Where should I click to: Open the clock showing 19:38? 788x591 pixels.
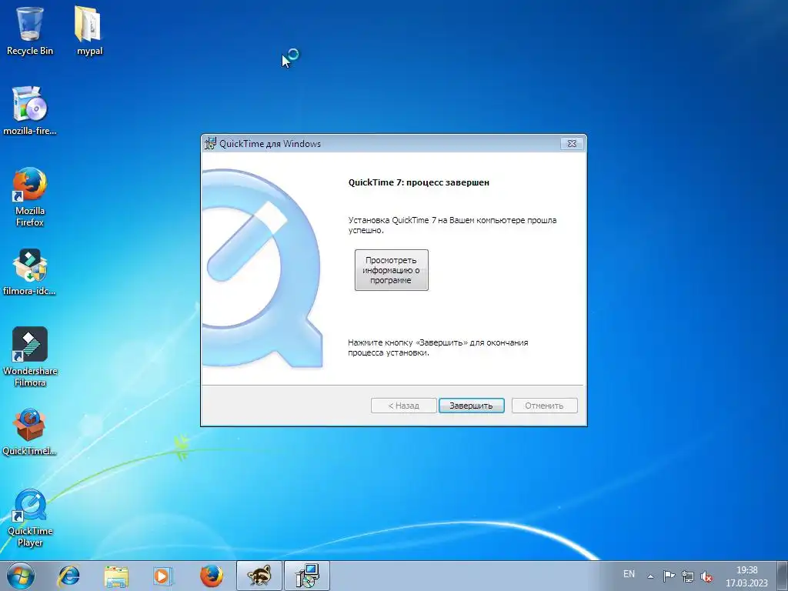tap(746, 576)
